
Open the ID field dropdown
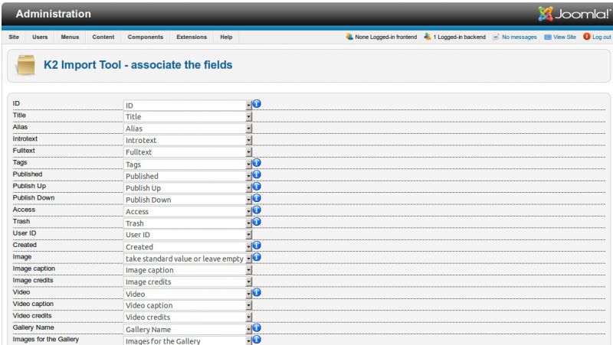tap(188, 106)
